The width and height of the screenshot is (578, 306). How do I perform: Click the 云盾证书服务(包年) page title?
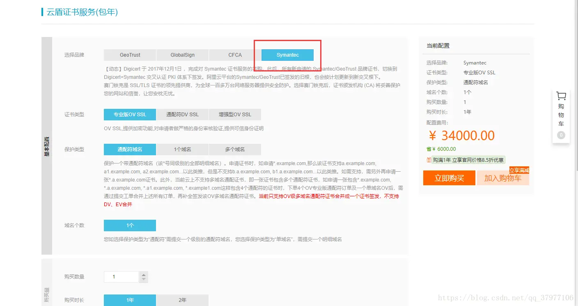point(82,12)
